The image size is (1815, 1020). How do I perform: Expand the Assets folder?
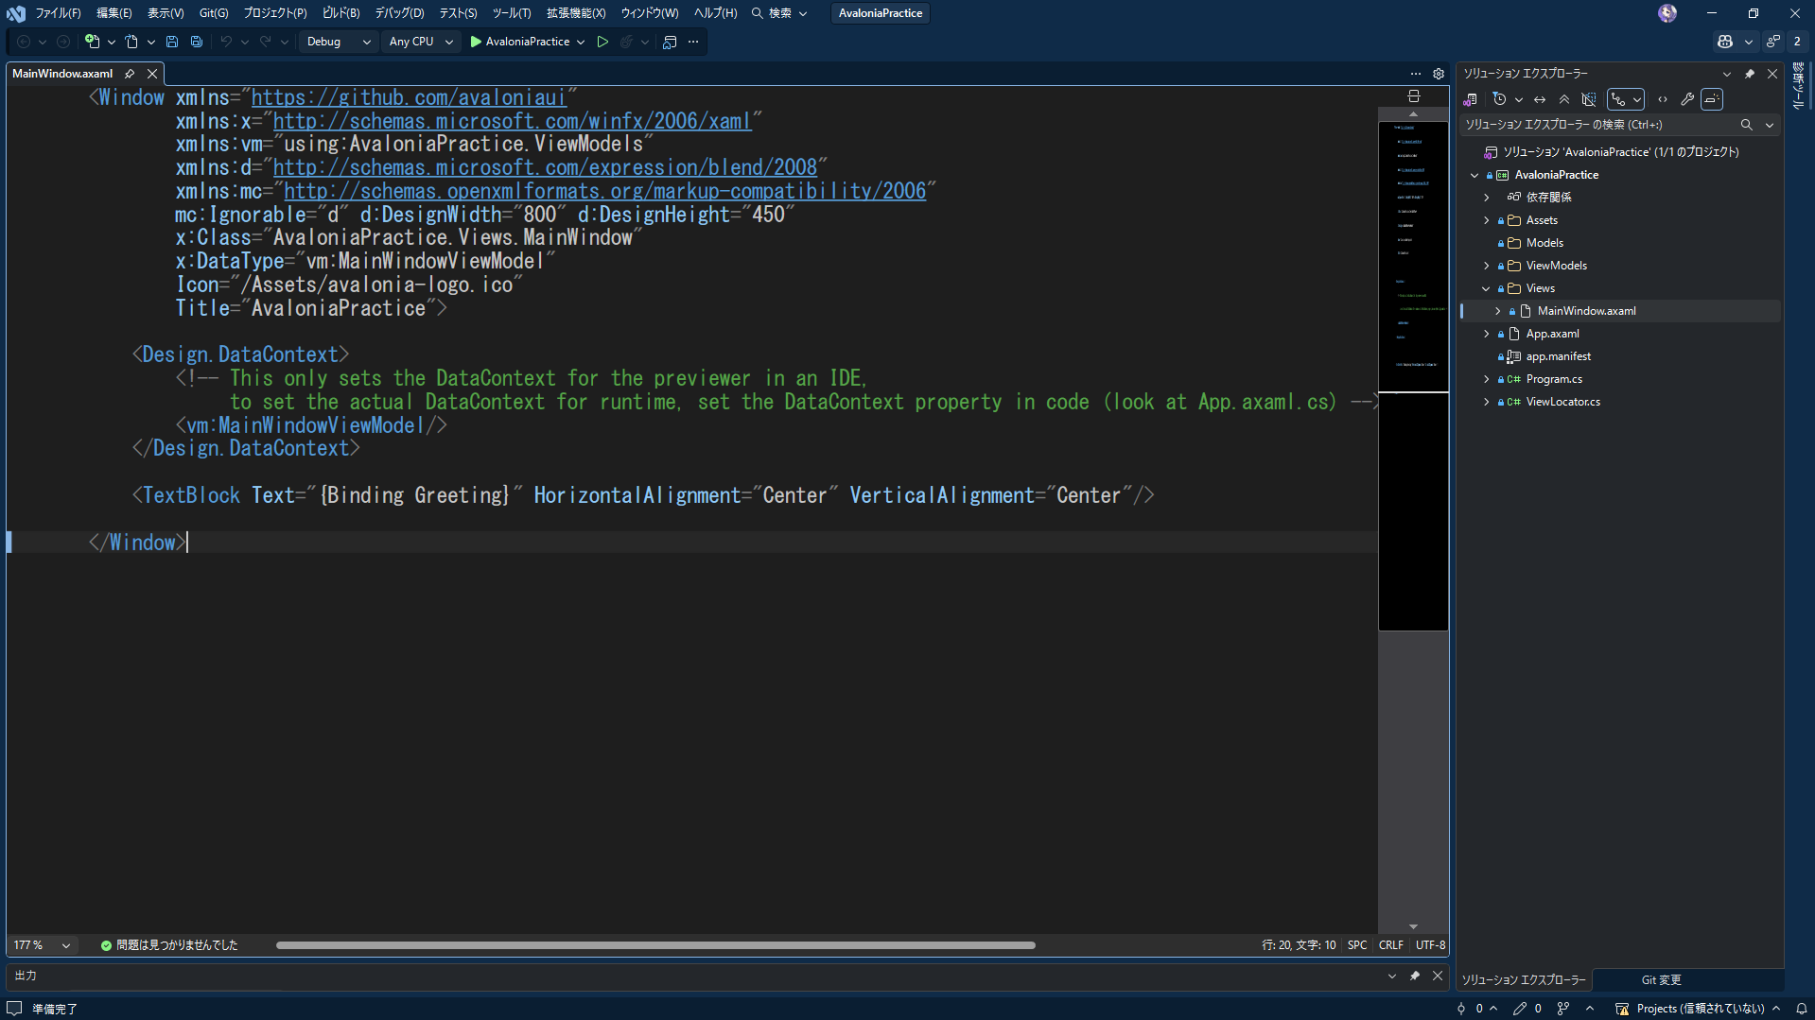point(1487,220)
